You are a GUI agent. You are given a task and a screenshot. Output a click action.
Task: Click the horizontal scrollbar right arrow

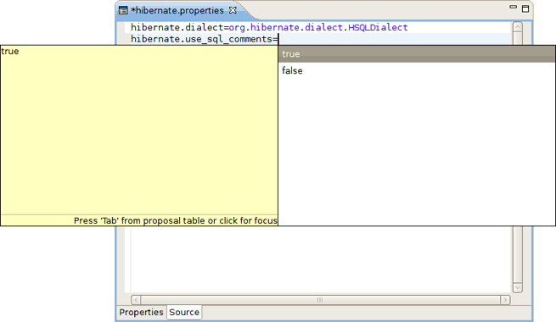click(x=505, y=300)
